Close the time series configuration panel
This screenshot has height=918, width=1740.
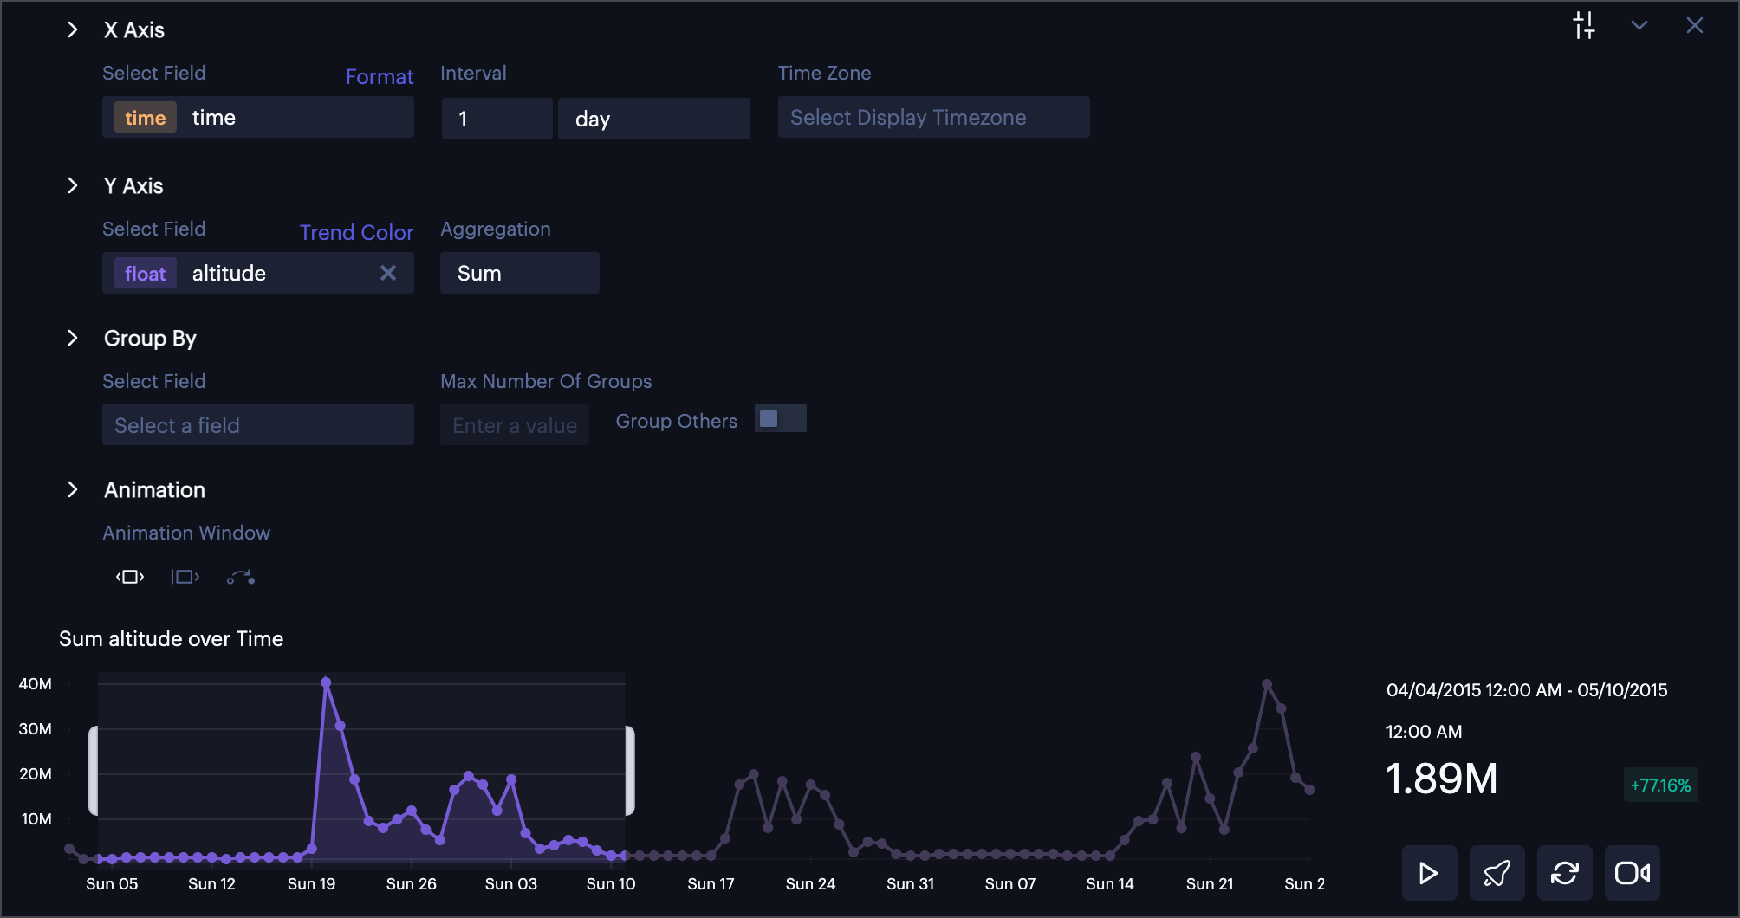pyautogui.click(x=1695, y=26)
